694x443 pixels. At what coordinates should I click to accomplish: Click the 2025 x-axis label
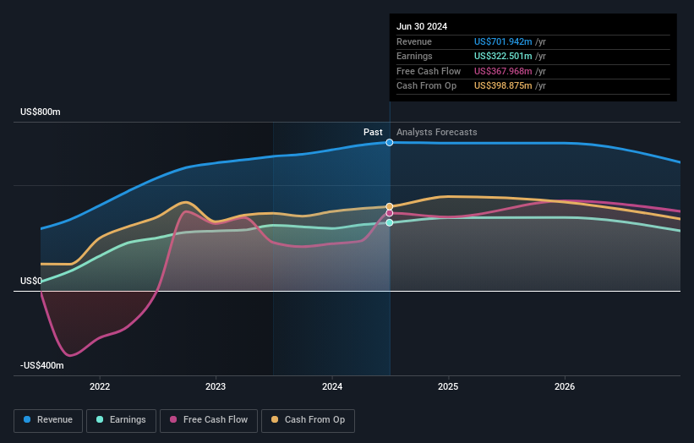[448, 386]
